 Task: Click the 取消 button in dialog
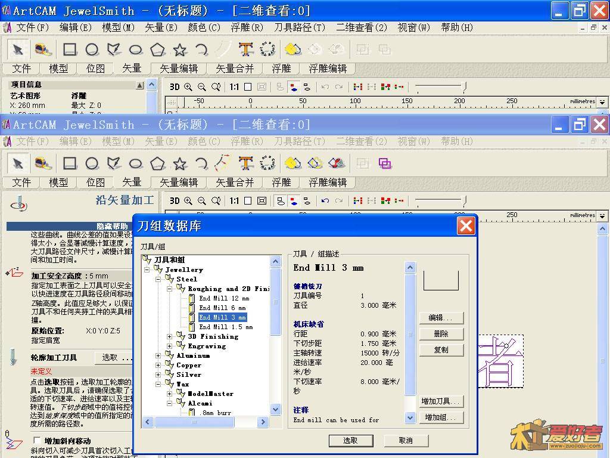[x=406, y=441]
